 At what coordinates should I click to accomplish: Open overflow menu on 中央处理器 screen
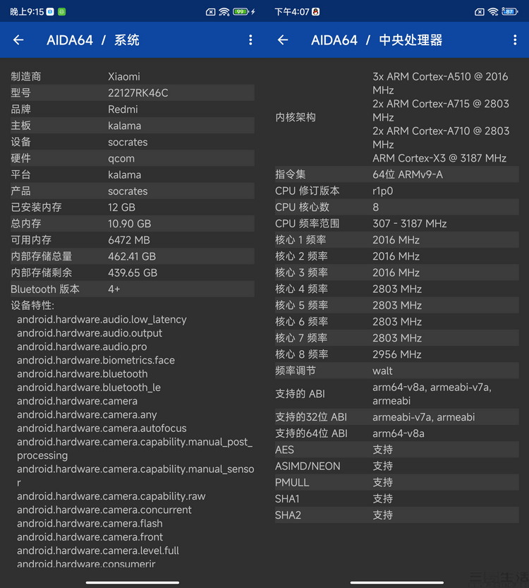tap(515, 40)
